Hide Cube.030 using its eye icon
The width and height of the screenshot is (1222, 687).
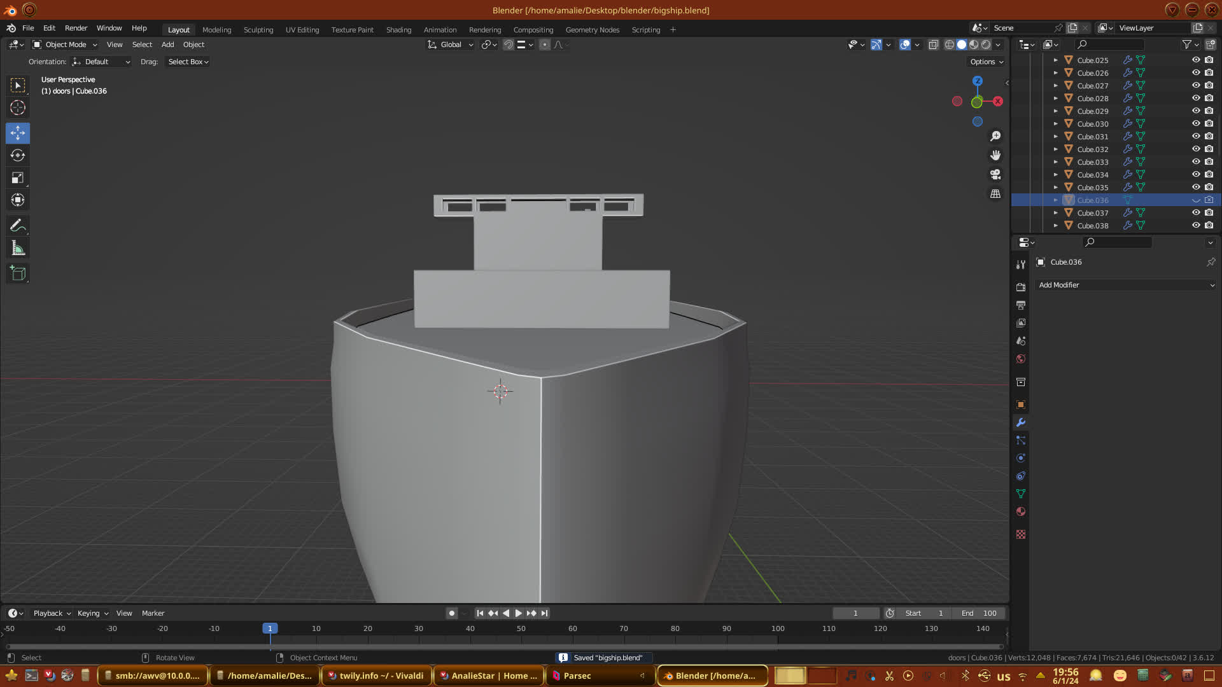(1196, 124)
